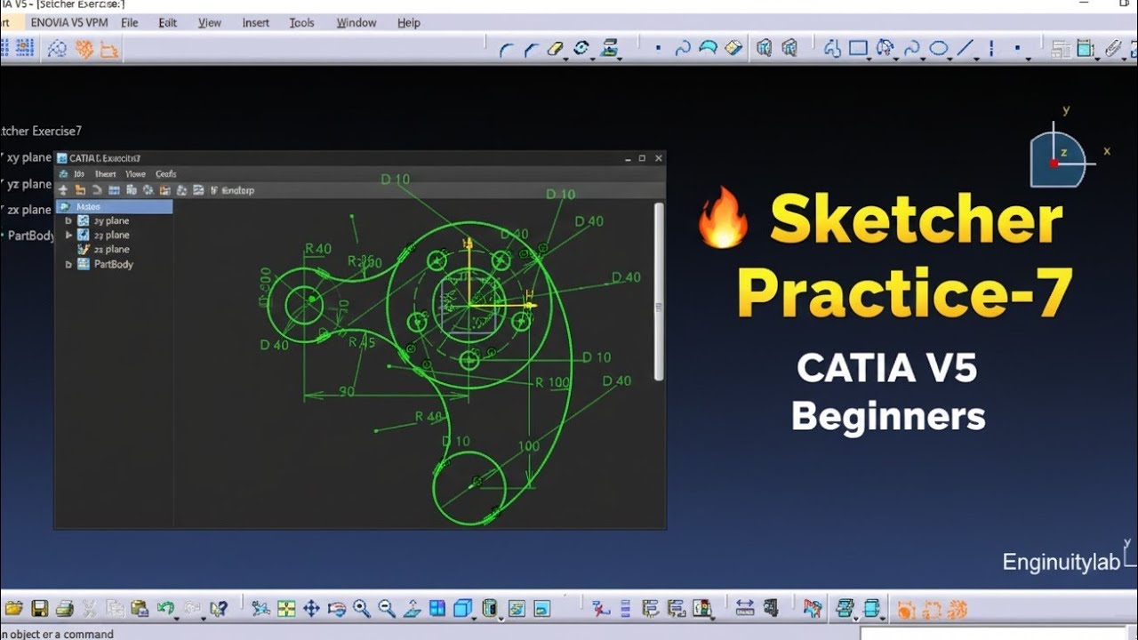The image size is (1138, 640).
Task: Click the Save floppy disk icon
Action: tap(39, 609)
